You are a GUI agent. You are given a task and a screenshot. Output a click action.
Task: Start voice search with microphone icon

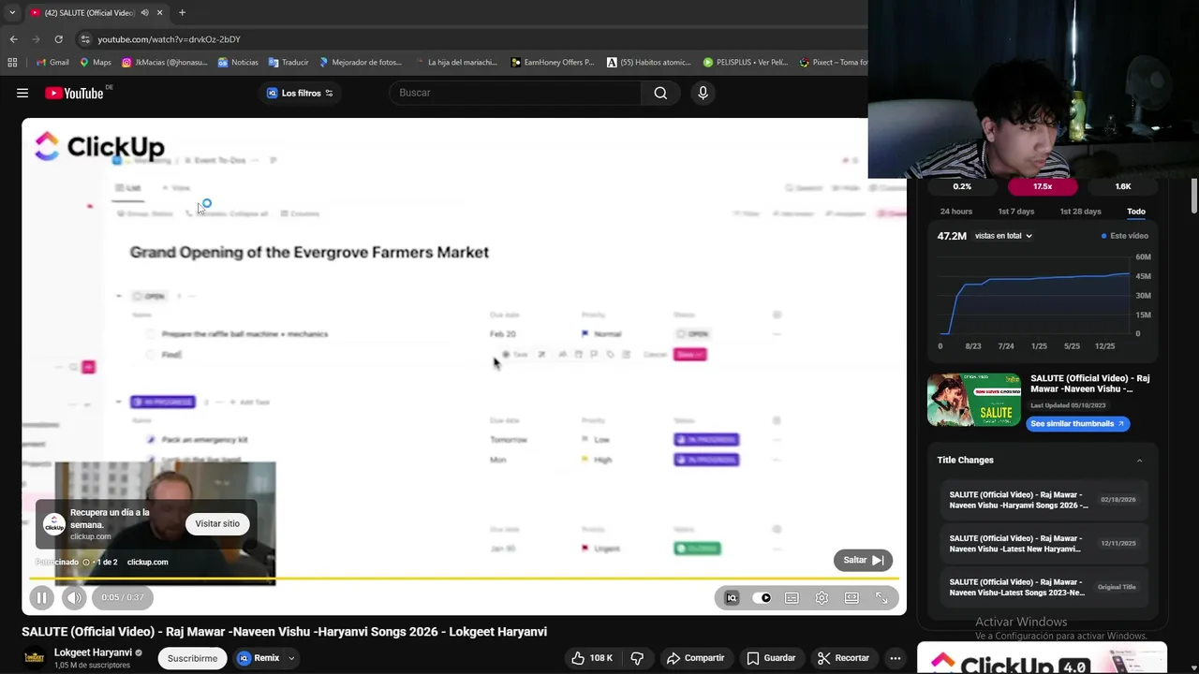(x=703, y=93)
